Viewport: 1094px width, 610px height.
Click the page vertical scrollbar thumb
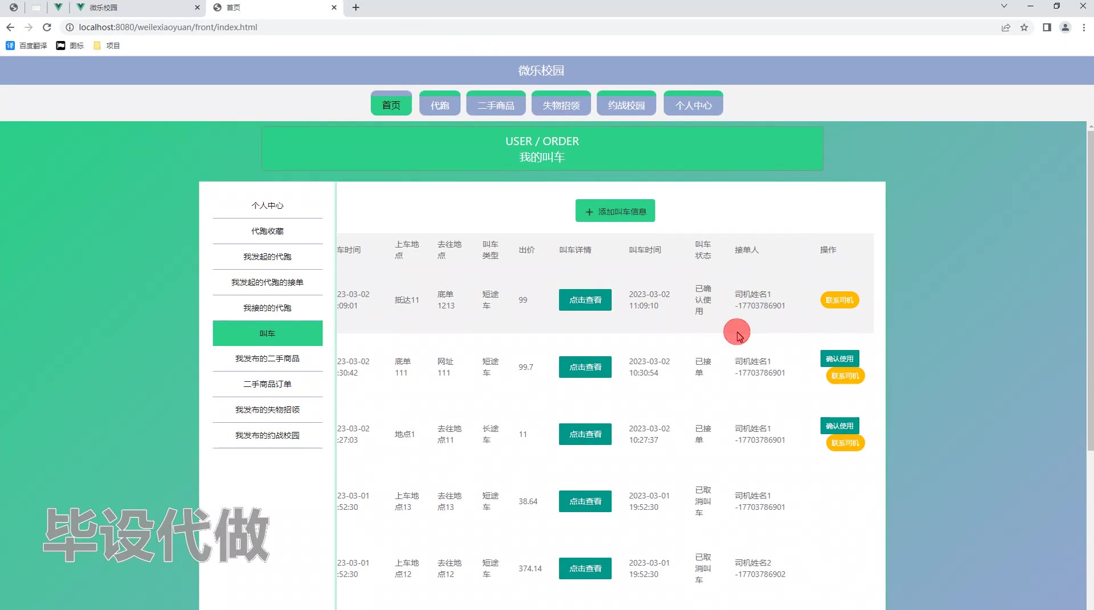click(x=1090, y=290)
